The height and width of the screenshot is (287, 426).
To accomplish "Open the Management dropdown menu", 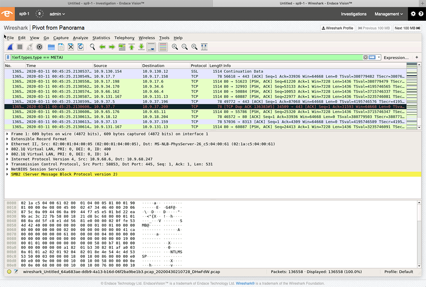I will pos(387,14).
